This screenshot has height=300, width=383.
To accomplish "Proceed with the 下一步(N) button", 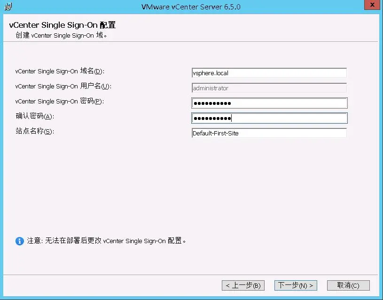I will click(296, 285).
